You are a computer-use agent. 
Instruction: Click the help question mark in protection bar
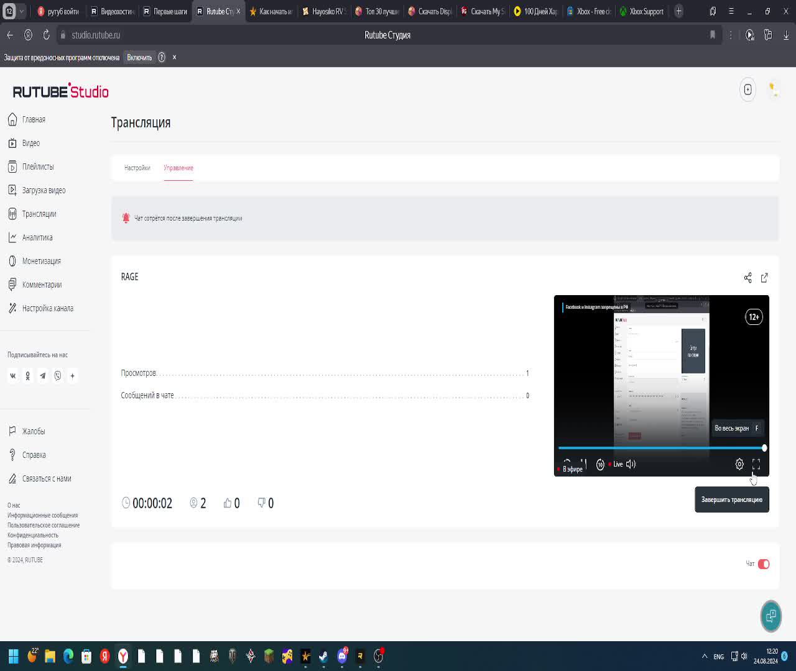(162, 57)
